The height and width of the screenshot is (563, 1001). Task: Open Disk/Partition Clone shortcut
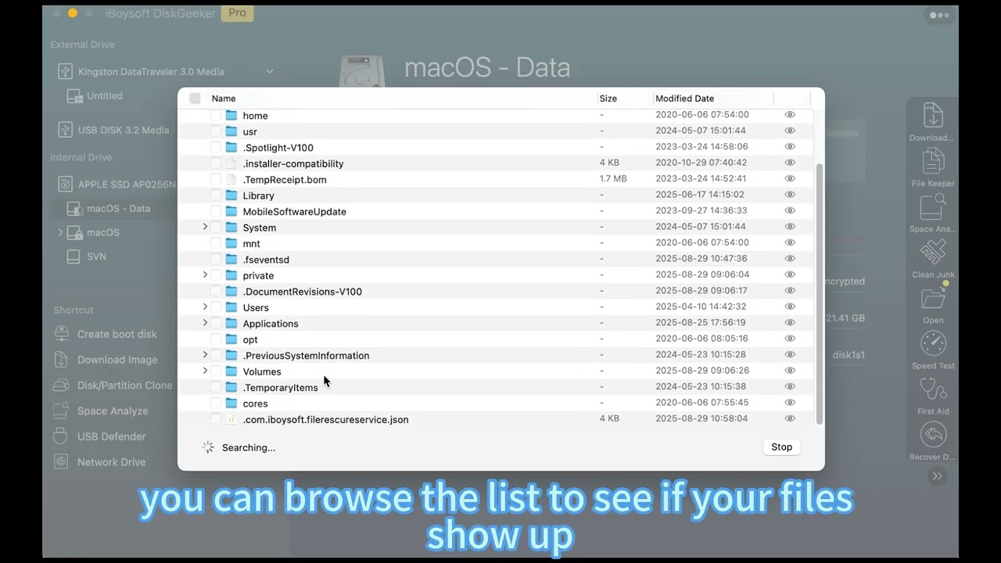(x=124, y=385)
